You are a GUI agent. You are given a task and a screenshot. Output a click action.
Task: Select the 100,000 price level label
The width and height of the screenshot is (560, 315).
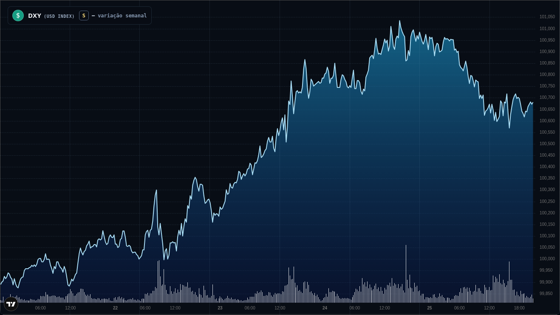(547, 259)
